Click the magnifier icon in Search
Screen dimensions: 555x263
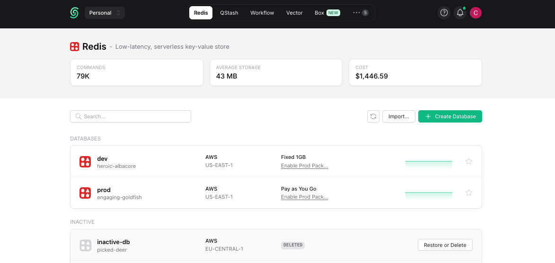78,116
